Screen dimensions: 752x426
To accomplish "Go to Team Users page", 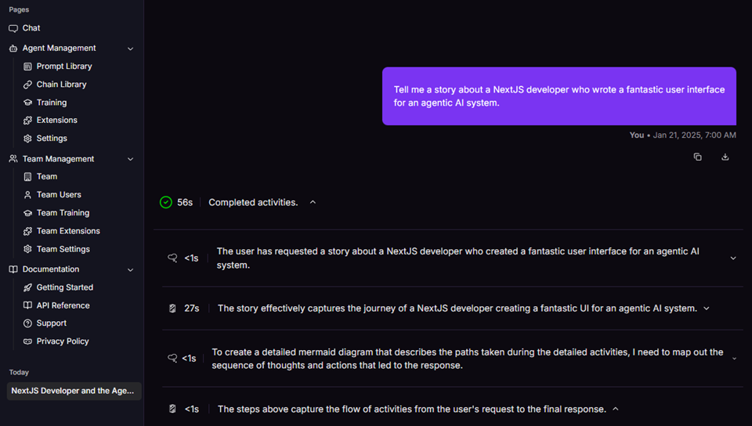I will coord(59,195).
